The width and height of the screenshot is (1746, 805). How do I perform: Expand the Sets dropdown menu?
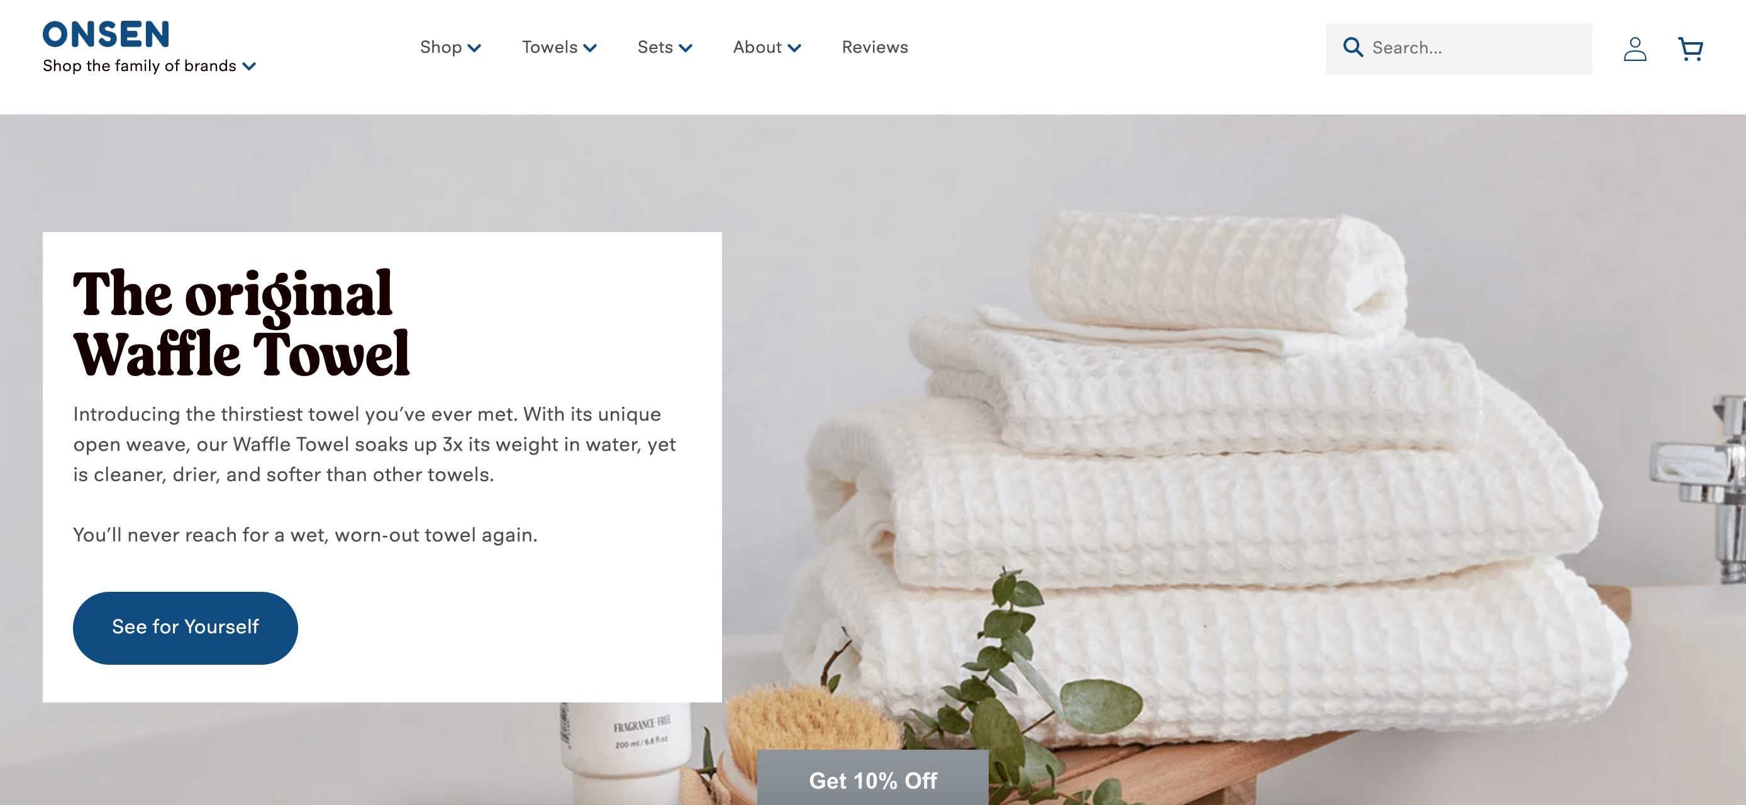click(664, 48)
